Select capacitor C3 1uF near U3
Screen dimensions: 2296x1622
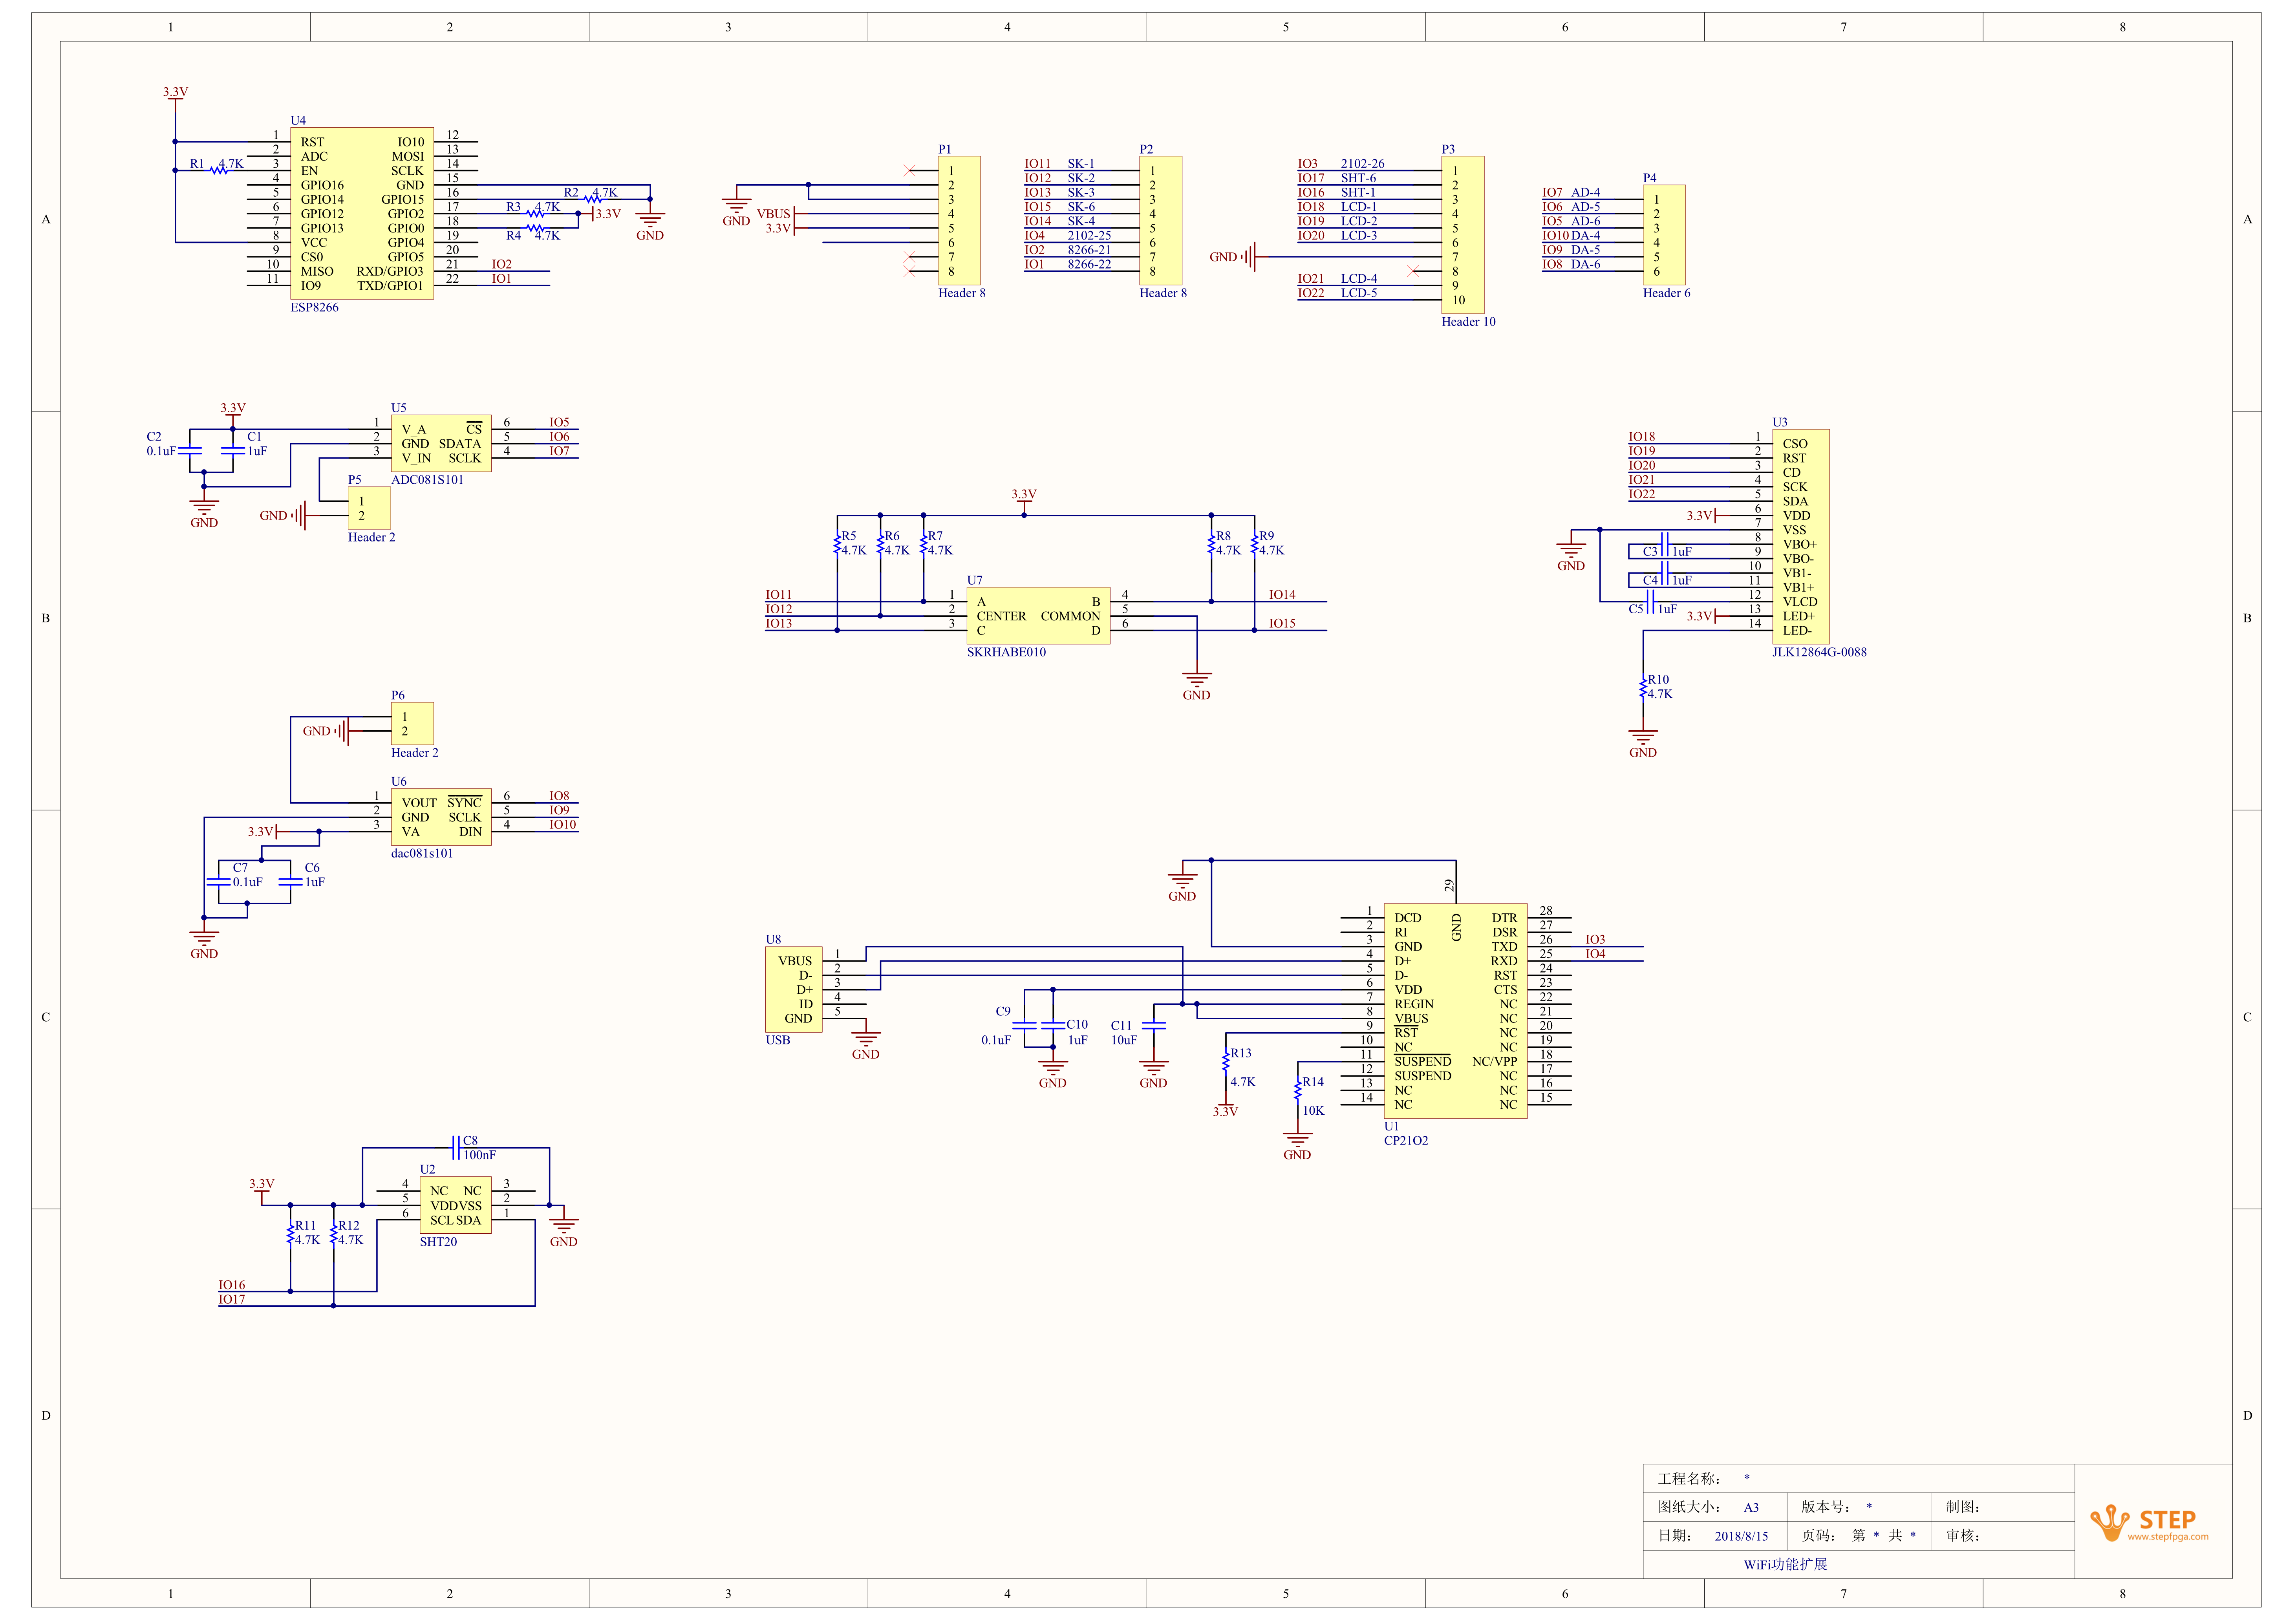(x=1664, y=544)
